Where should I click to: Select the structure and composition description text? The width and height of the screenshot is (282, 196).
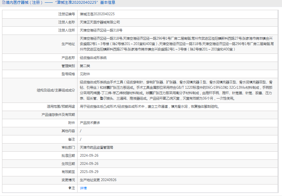click(176, 90)
